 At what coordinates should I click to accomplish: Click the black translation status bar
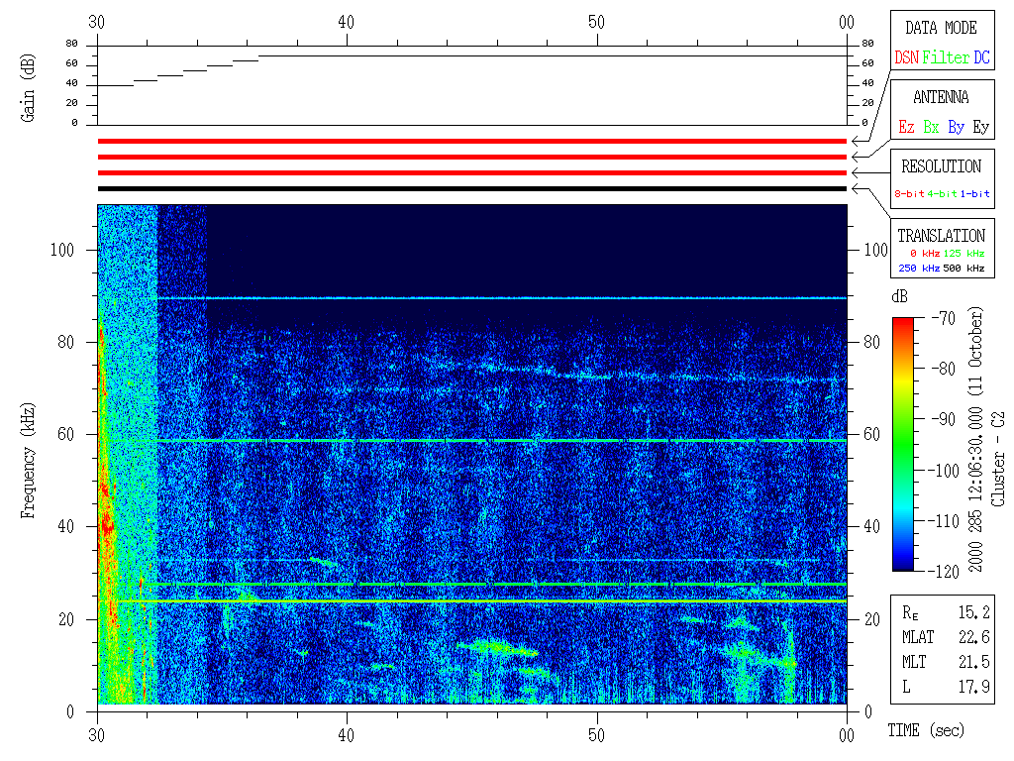472,188
